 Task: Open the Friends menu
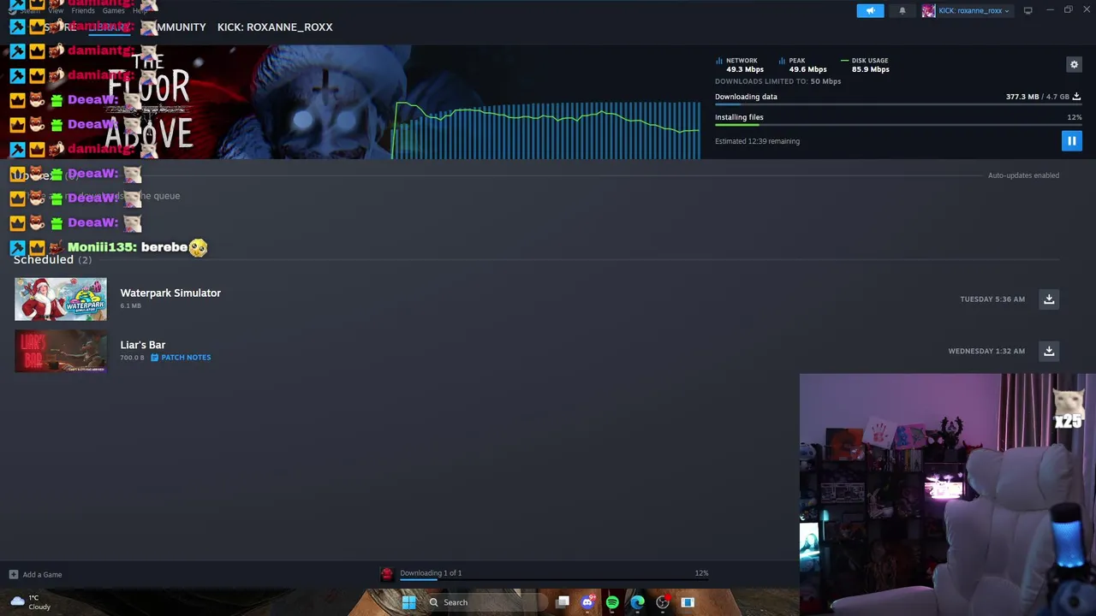[83, 10]
